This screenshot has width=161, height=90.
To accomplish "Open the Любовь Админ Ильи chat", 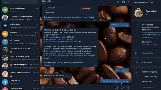I will coord(20,74).
